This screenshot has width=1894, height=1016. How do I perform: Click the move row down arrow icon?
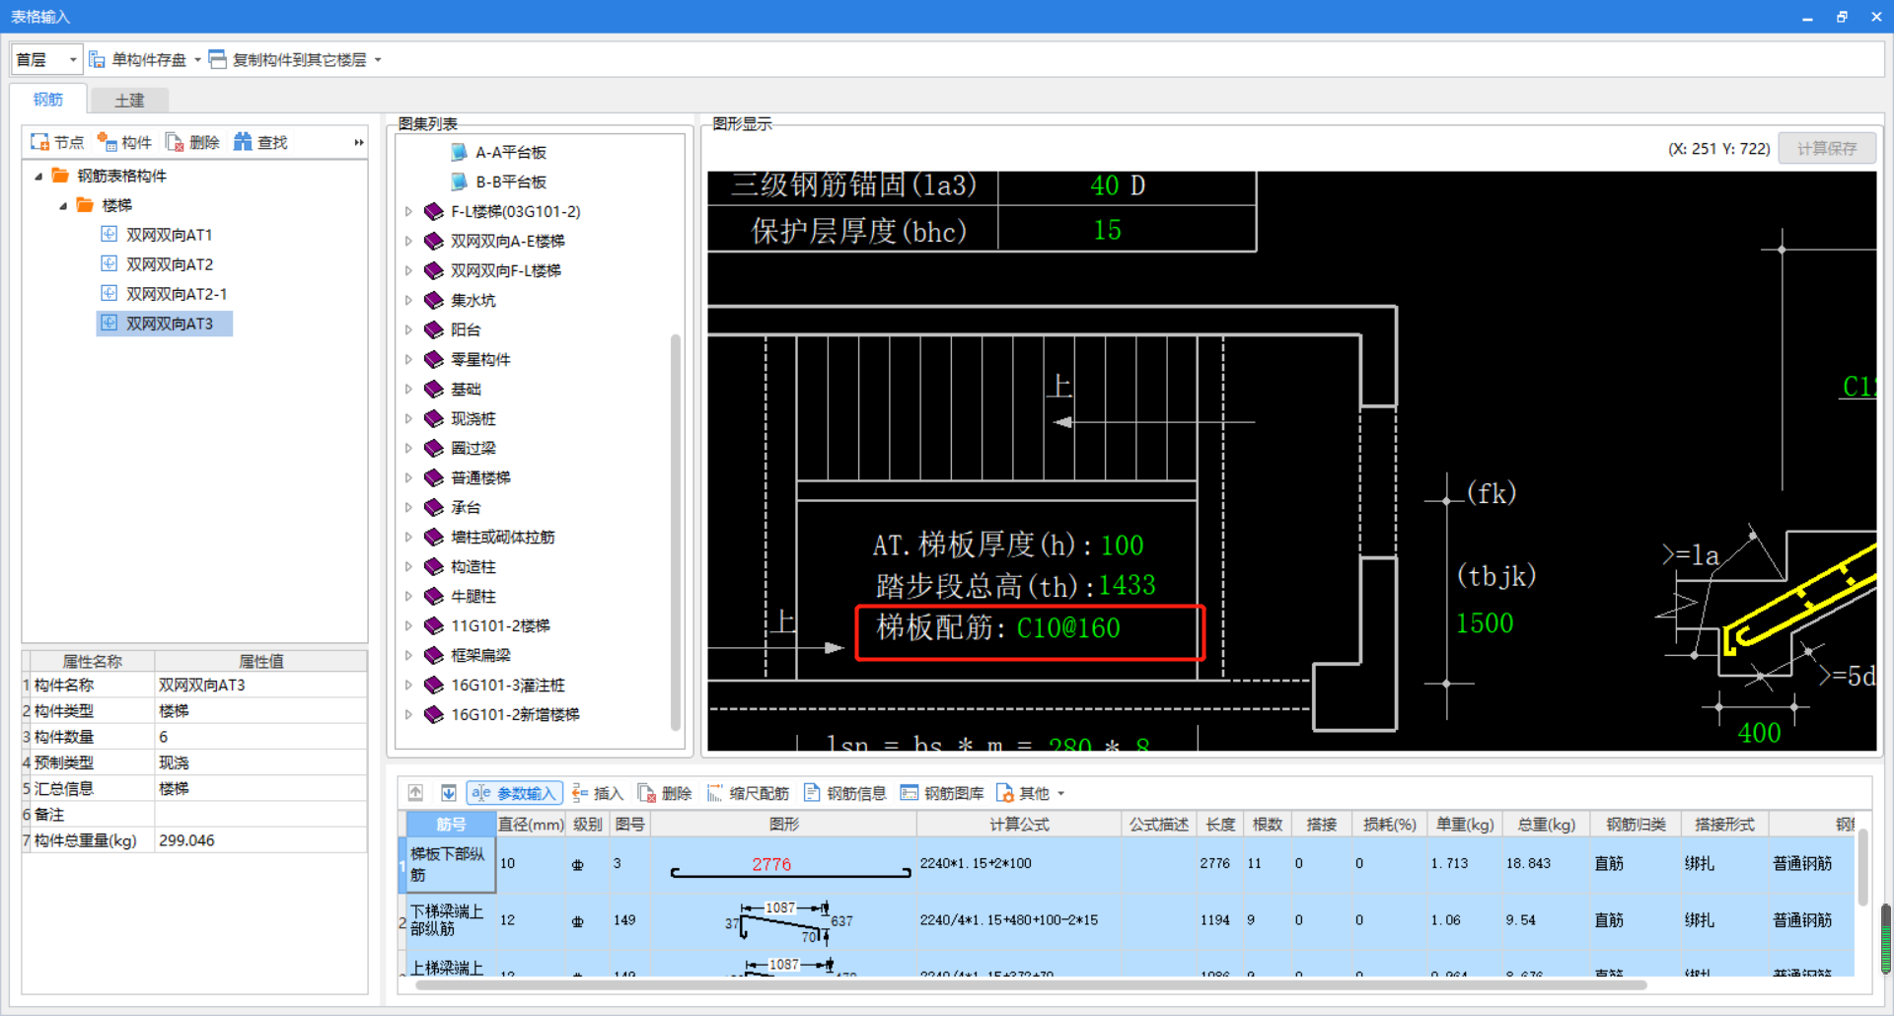pyautogui.click(x=448, y=793)
